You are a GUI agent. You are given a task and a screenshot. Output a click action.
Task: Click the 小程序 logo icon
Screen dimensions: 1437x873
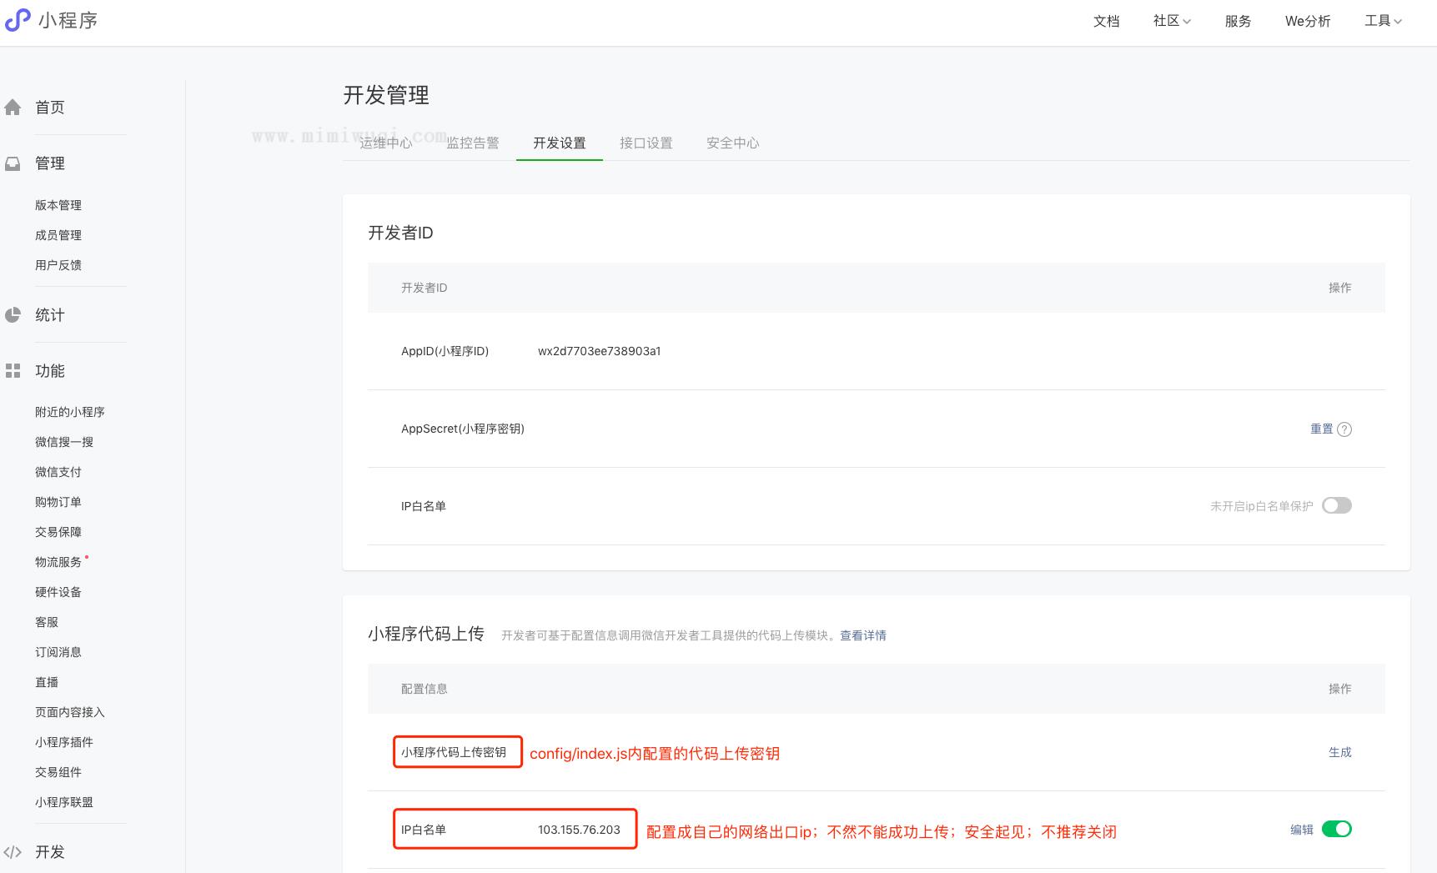[18, 20]
